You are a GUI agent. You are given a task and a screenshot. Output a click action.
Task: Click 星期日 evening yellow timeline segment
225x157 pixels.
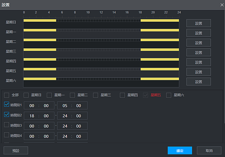(160, 21)
